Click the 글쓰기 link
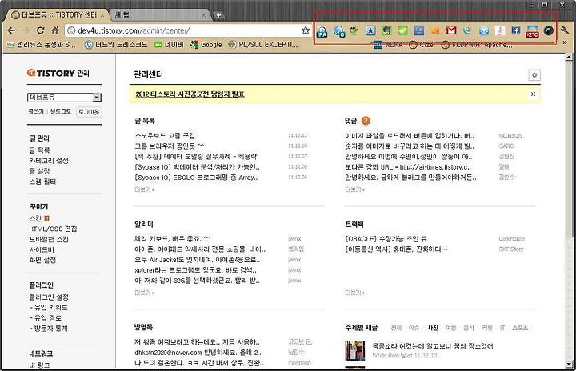This screenshot has width=576, height=371. 36,111
